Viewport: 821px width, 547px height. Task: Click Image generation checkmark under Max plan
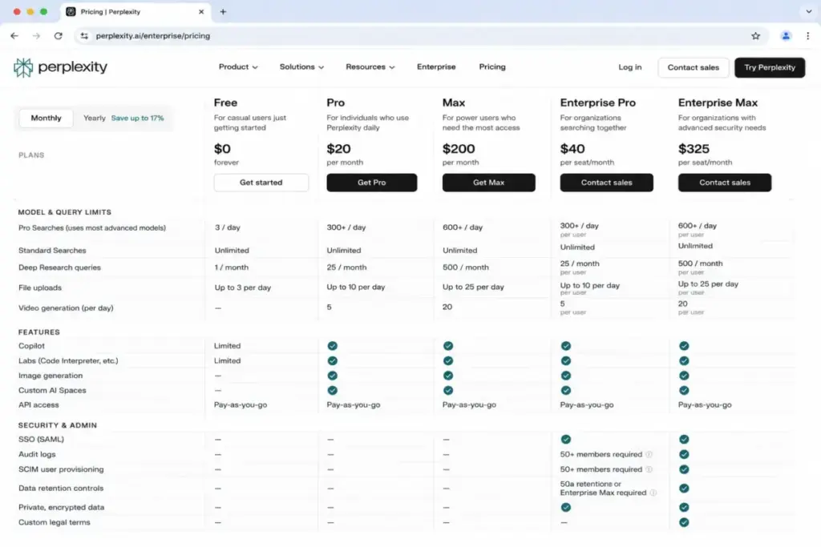pyautogui.click(x=448, y=376)
